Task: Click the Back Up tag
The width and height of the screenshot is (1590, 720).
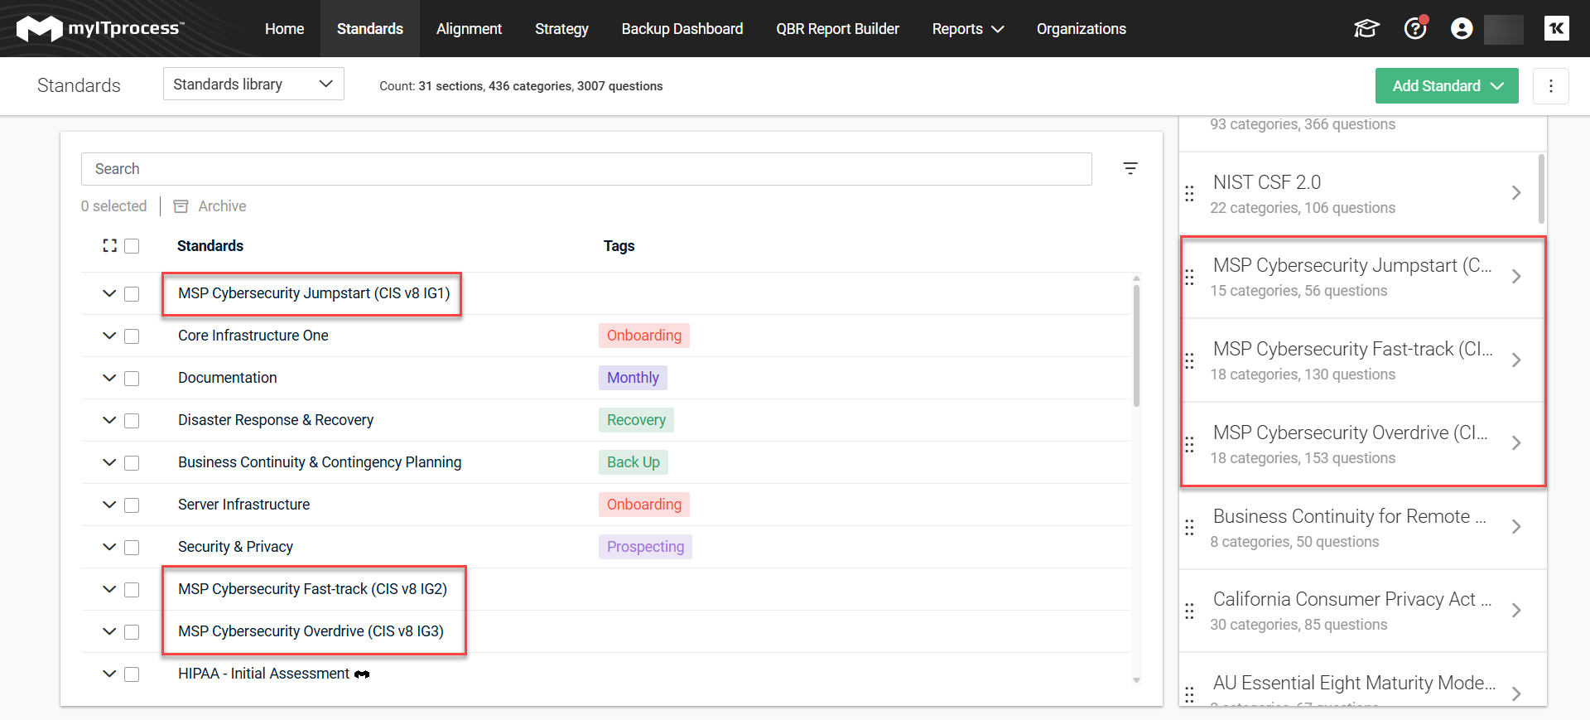Action: (634, 462)
